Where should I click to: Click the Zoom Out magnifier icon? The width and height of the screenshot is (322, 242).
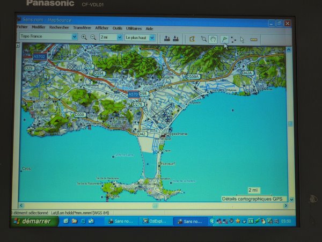tap(93, 37)
